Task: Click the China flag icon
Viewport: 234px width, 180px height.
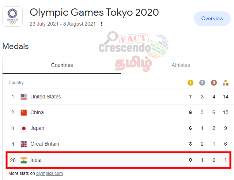Action: (x=24, y=112)
